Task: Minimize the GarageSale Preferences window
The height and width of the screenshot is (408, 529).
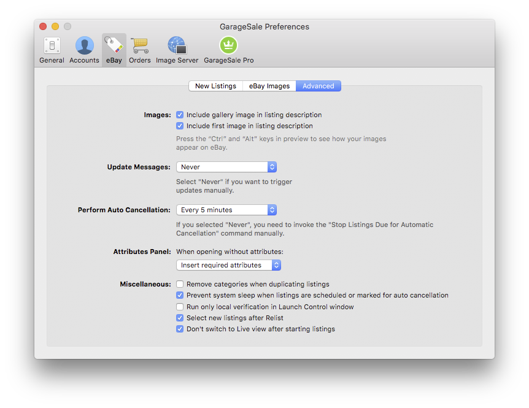Action: click(x=55, y=26)
